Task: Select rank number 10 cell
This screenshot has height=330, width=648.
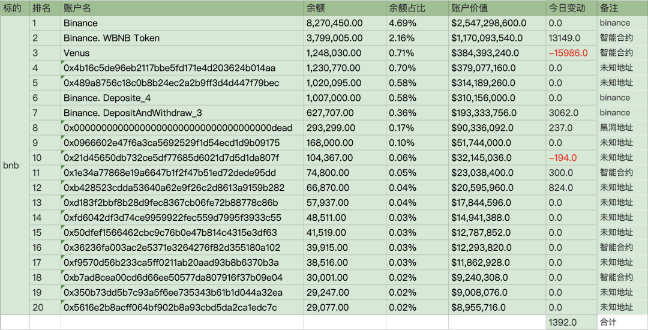Action: (45, 158)
